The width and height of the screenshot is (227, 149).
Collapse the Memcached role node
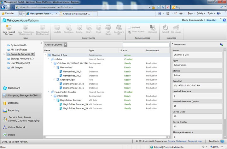54,67
